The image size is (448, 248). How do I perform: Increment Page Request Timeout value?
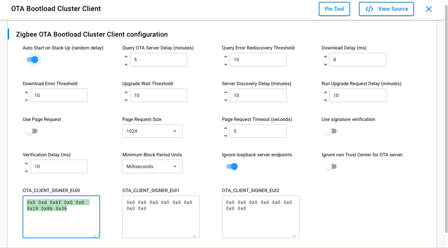tap(226, 128)
